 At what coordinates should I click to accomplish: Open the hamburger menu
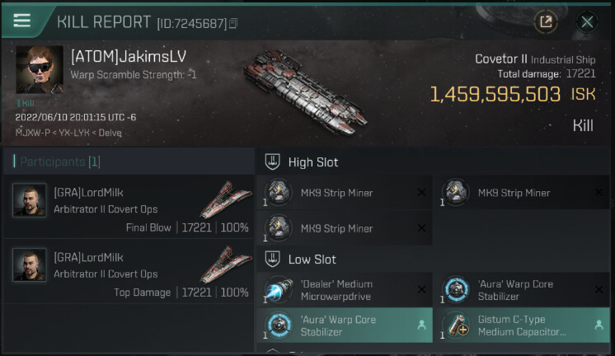click(21, 21)
